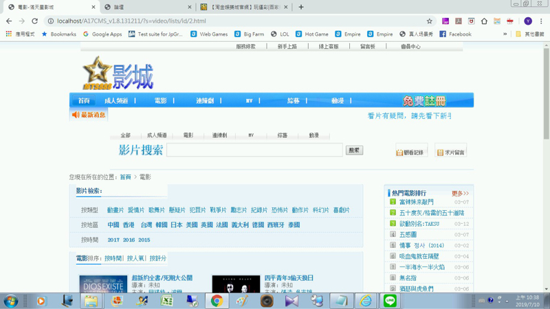550x309 pixels.
Task: Sort movies 按人氣
Action: coord(135,258)
